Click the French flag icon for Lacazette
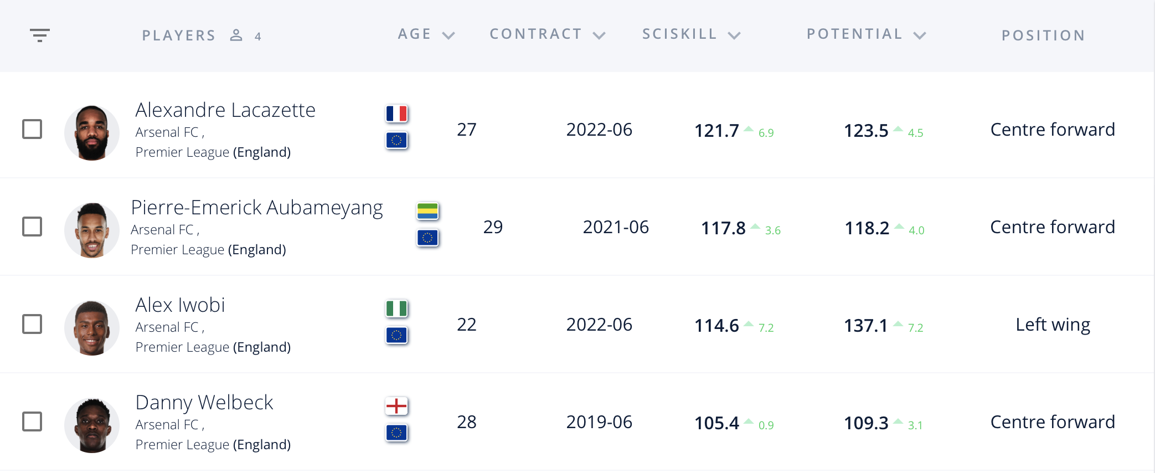Image resolution: width=1155 pixels, height=473 pixels. 396,114
